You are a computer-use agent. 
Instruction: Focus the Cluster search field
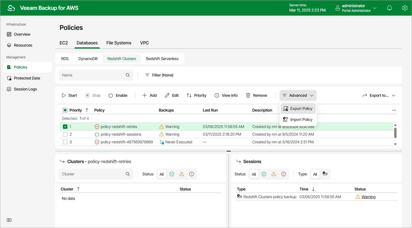point(96,174)
